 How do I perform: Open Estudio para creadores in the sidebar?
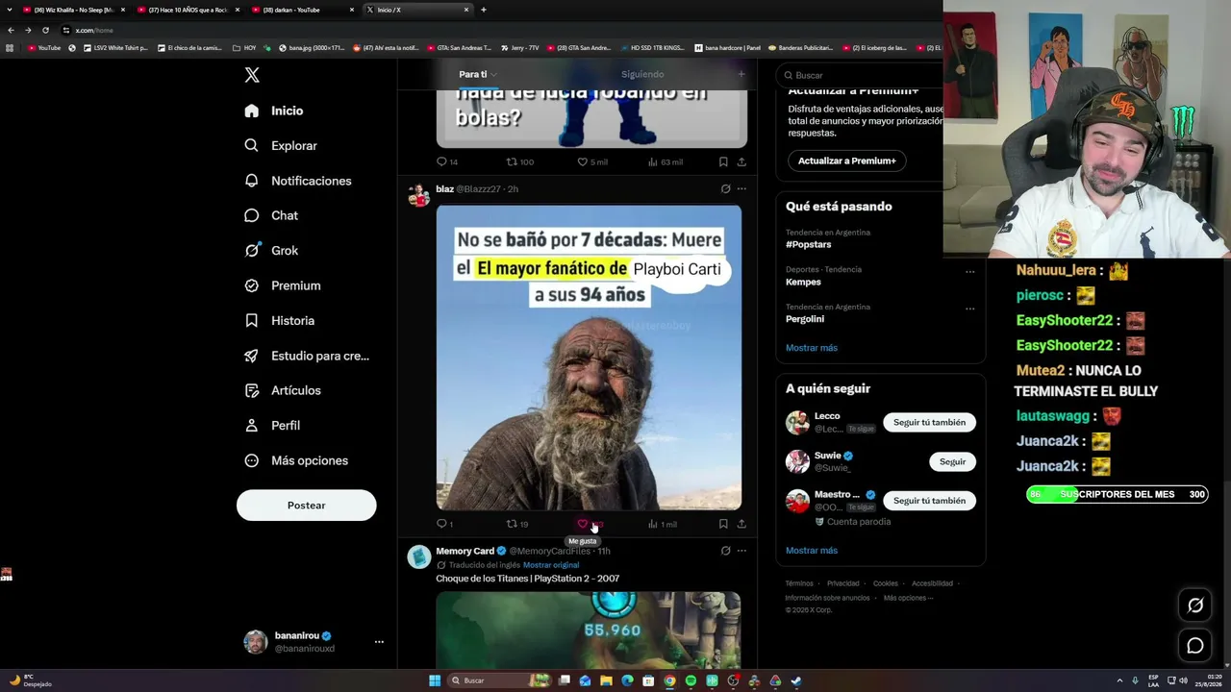[x=307, y=356]
